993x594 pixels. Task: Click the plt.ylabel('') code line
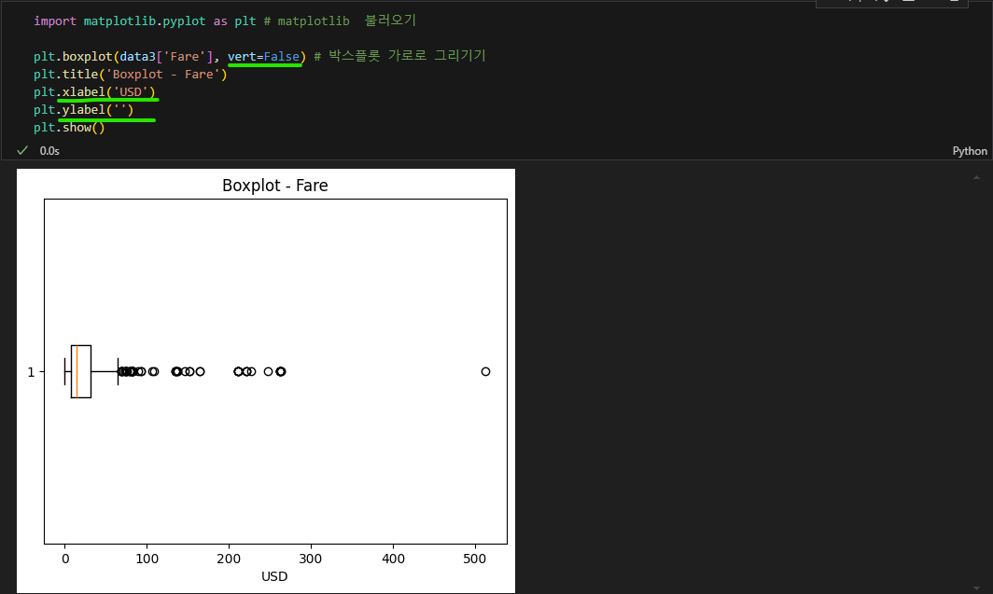pyautogui.click(x=84, y=109)
